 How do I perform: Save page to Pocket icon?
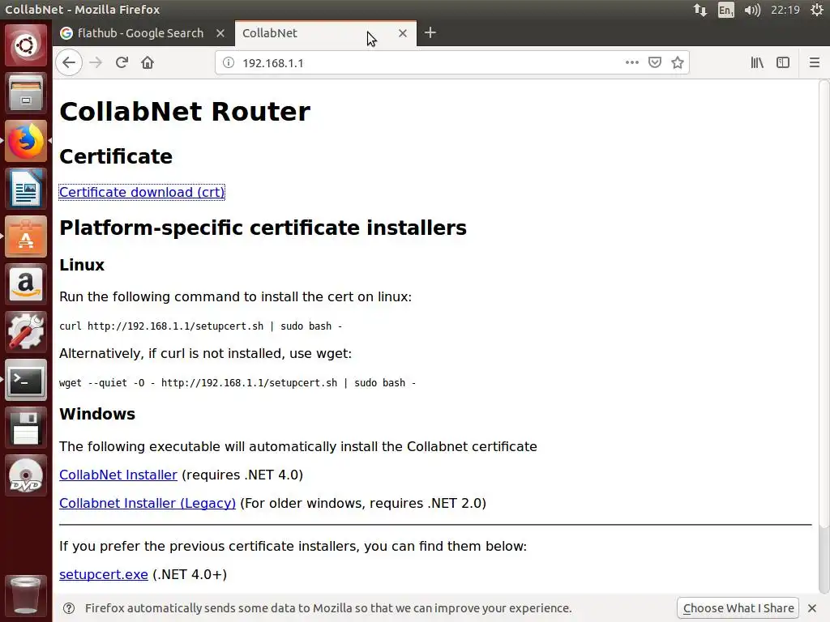(655, 62)
